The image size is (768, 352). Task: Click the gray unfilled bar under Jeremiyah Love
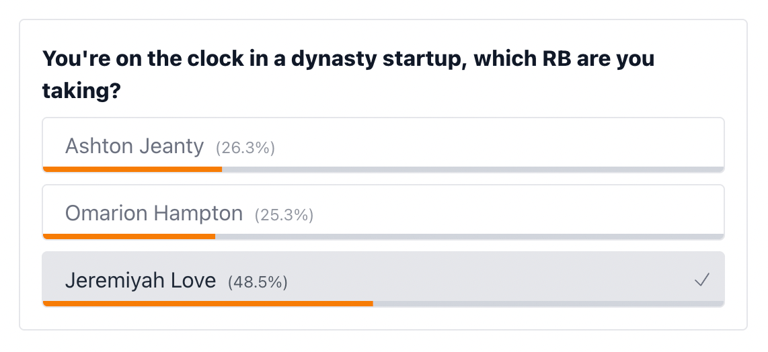548,304
